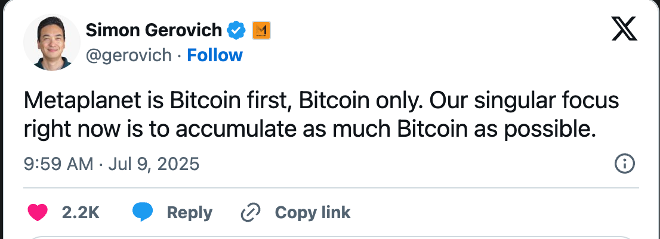Click the Jul 9, 2025 date
This screenshot has width=660, height=239.
[x=153, y=164]
